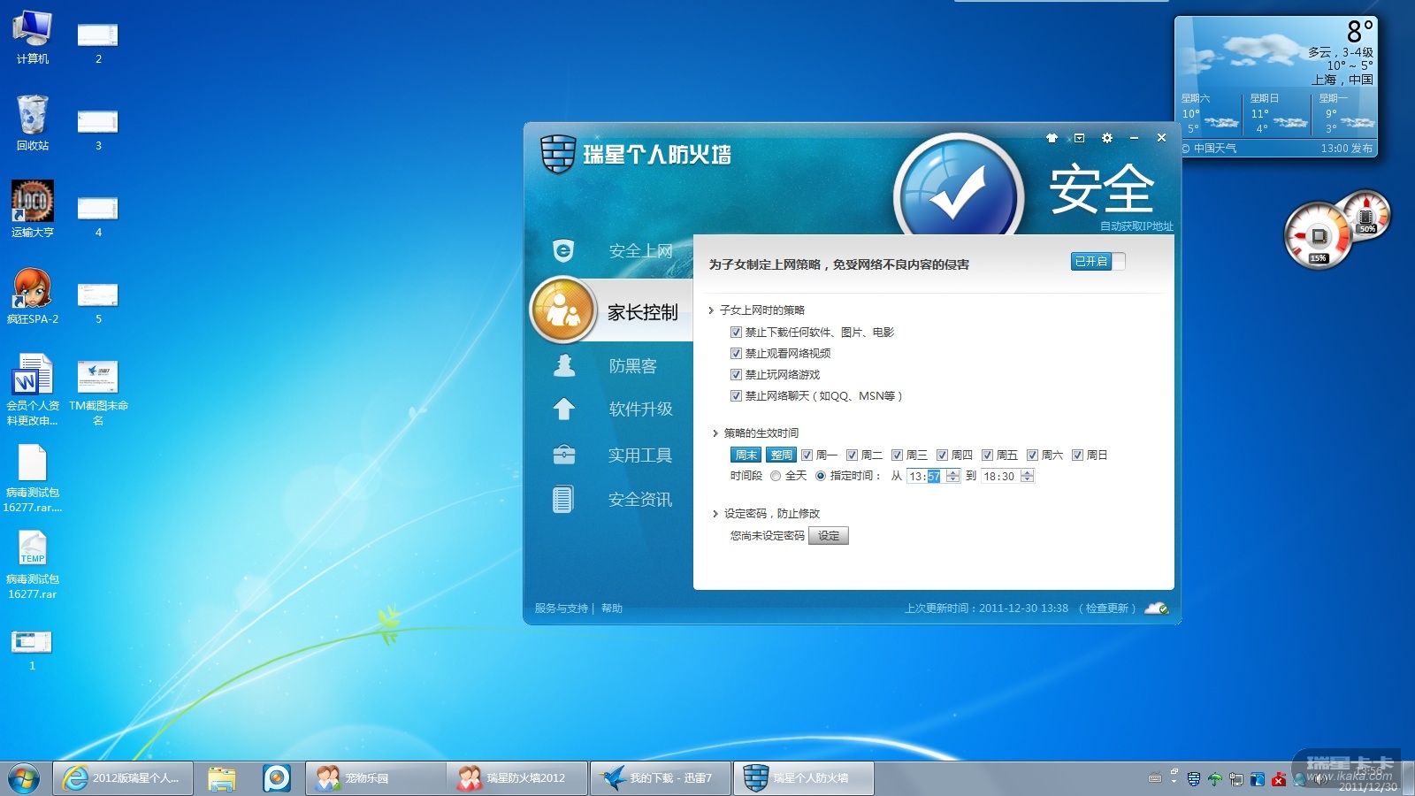Select the 全天 radio button
The image size is (1415, 796).
pyautogui.click(x=776, y=476)
